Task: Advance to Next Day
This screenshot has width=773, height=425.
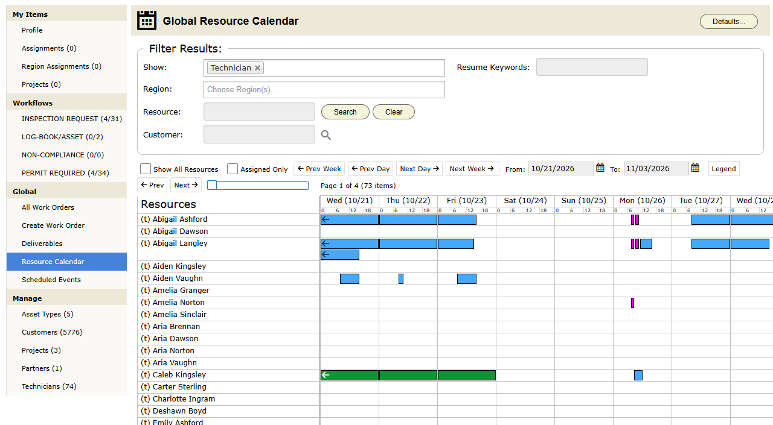Action: click(419, 169)
